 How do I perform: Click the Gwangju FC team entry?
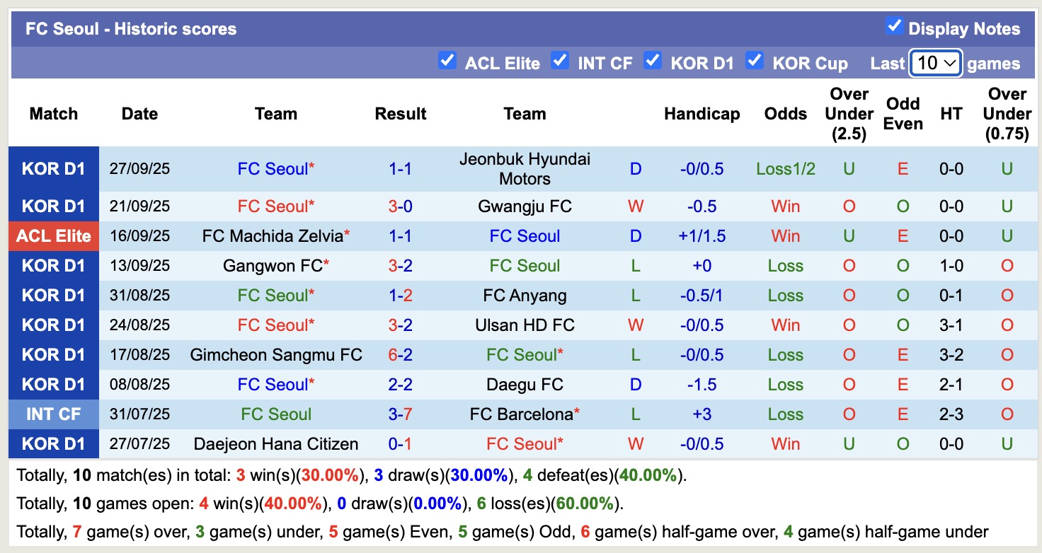tap(525, 206)
